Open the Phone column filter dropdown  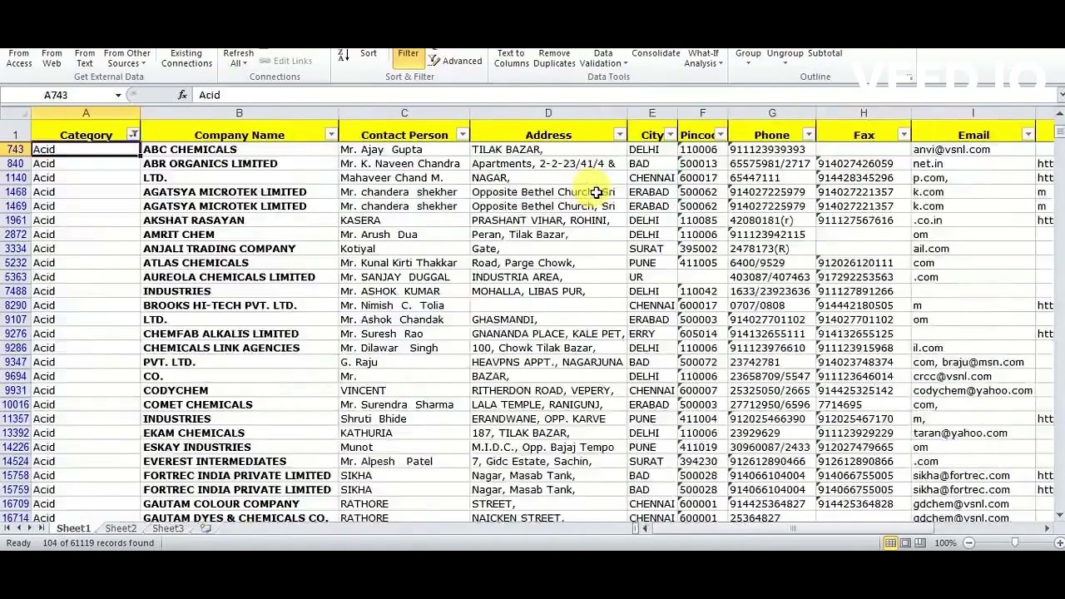pyautogui.click(x=809, y=135)
